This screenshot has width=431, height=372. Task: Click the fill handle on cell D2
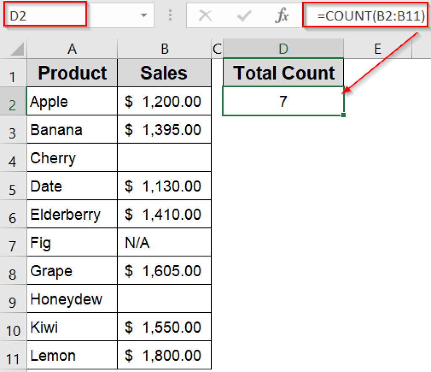coord(343,114)
